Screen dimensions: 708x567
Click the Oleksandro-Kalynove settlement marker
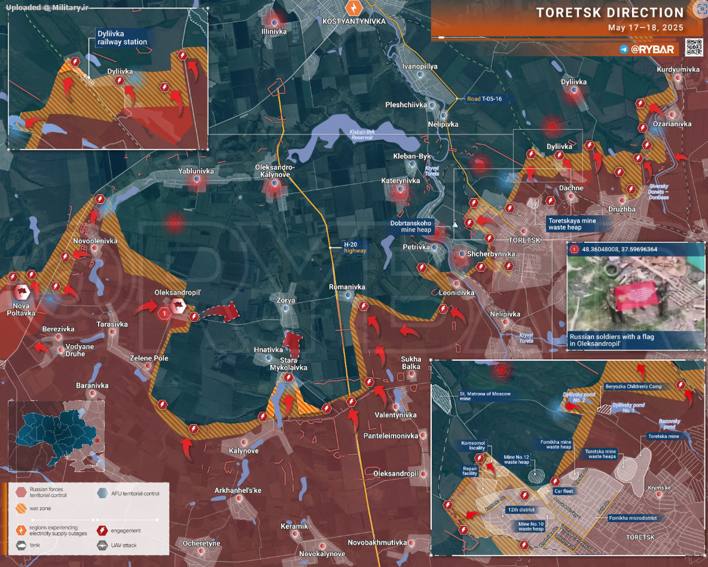pos(274,184)
